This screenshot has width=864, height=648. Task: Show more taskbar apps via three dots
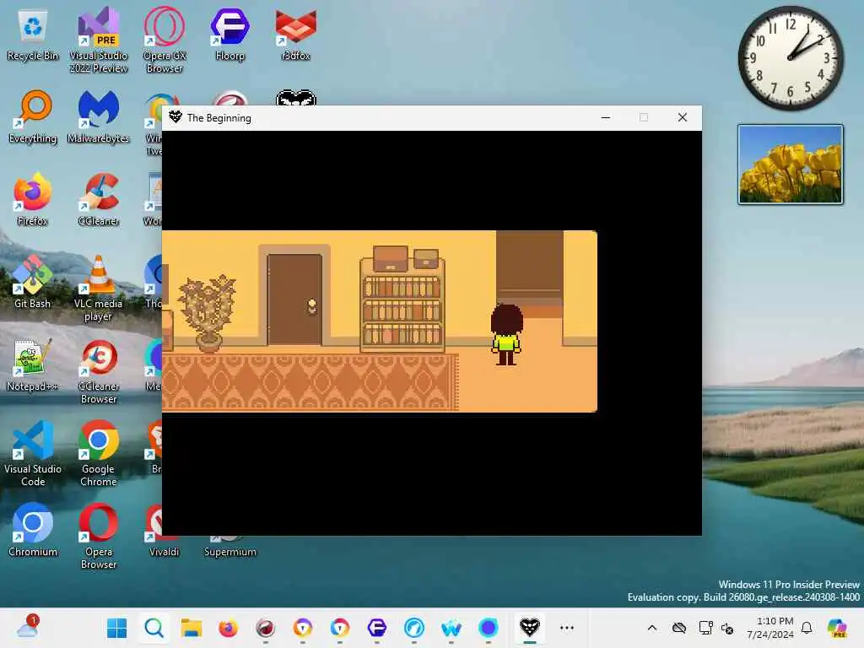click(567, 628)
